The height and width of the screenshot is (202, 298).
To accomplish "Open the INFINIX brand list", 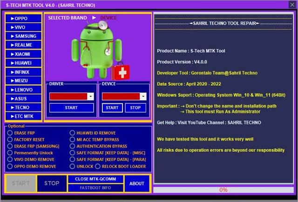I will pos(23,72).
